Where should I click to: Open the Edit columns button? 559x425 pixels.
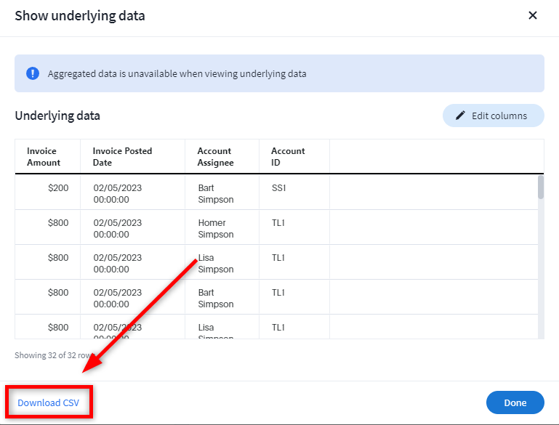pos(493,116)
